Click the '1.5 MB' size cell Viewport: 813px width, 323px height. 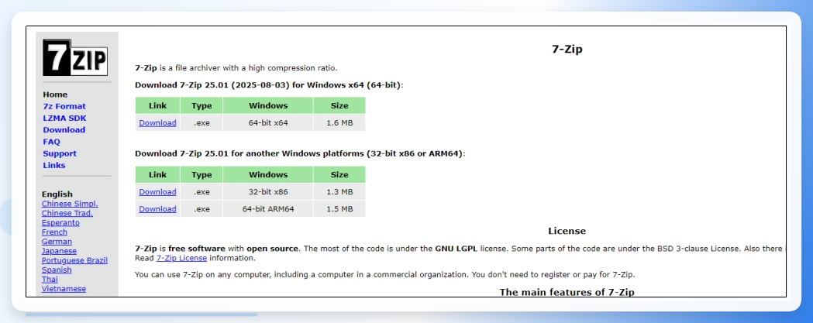[x=339, y=209]
